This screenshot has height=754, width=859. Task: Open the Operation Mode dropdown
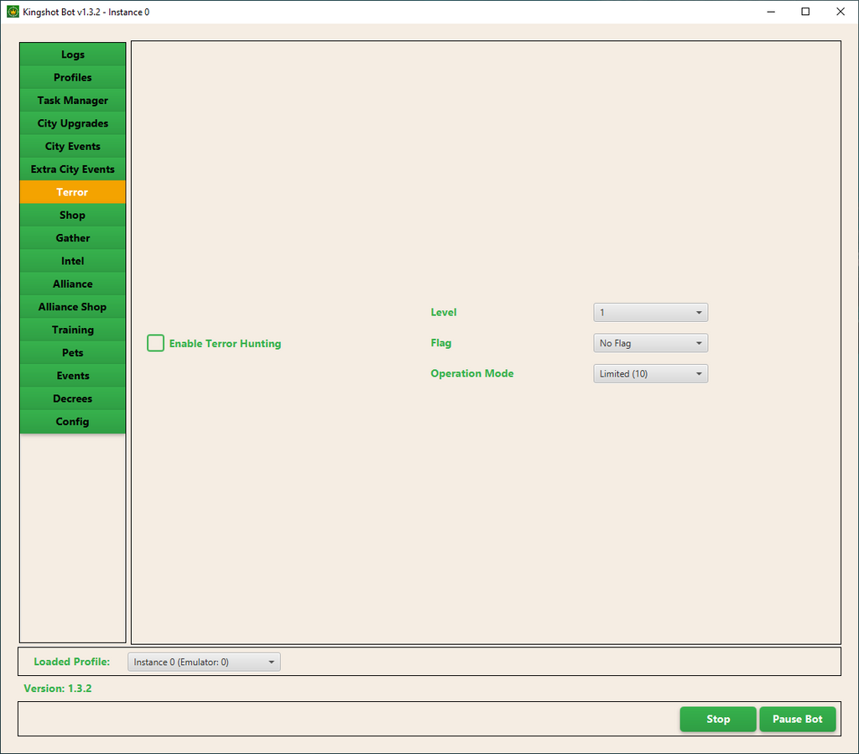pyautogui.click(x=650, y=374)
